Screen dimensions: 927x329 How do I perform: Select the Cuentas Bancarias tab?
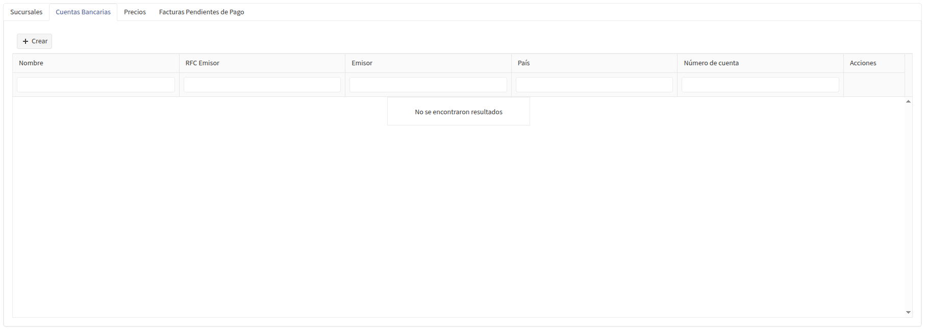click(x=83, y=12)
